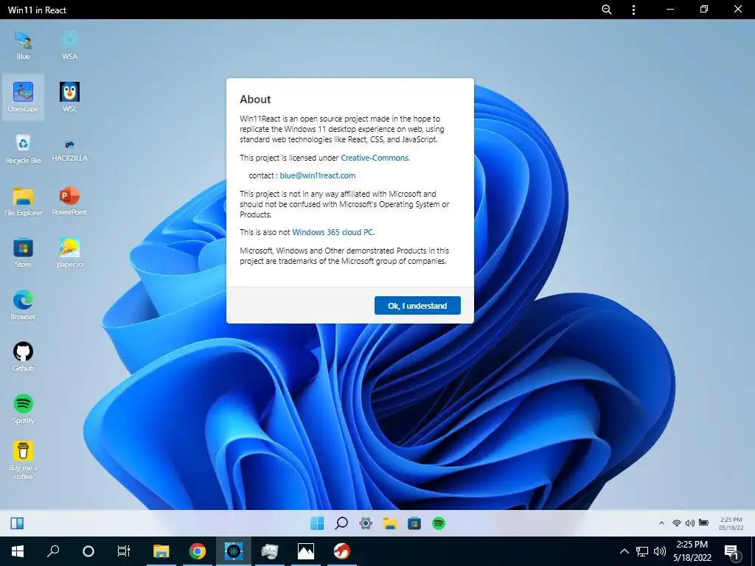
Task: Click the Wi-Fi icon in Win11 tray
Action: pos(677,523)
